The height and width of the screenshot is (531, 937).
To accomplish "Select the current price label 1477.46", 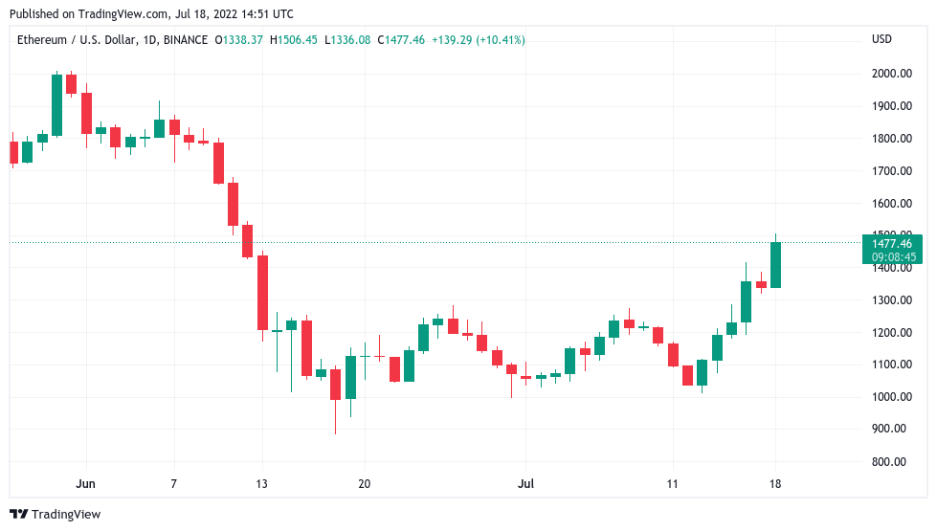I will (x=892, y=244).
